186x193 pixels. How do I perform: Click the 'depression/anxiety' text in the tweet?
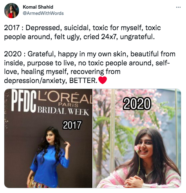[34, 81]
